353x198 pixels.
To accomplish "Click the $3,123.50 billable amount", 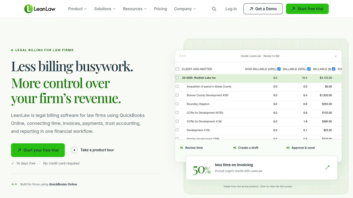I will pos(326,78).
